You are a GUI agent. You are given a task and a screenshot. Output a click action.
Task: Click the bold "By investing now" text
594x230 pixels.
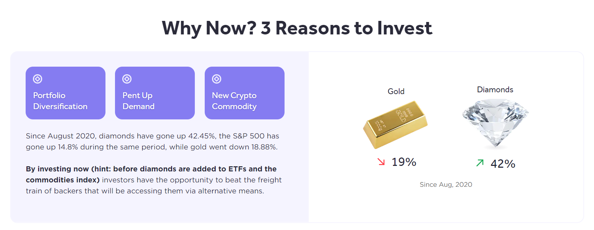point(57,169)
